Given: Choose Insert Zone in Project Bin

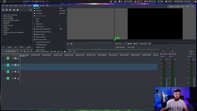Looking at the screenshot, I should pyautogui.click(x=50, y=29).
